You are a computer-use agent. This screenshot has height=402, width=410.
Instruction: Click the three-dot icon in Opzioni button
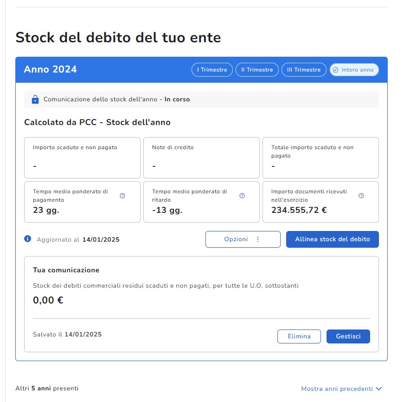(258, 239)
